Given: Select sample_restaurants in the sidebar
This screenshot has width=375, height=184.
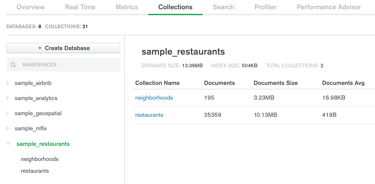Looking at the screenshot, I should pyautogui.click(x=43, y=144).
